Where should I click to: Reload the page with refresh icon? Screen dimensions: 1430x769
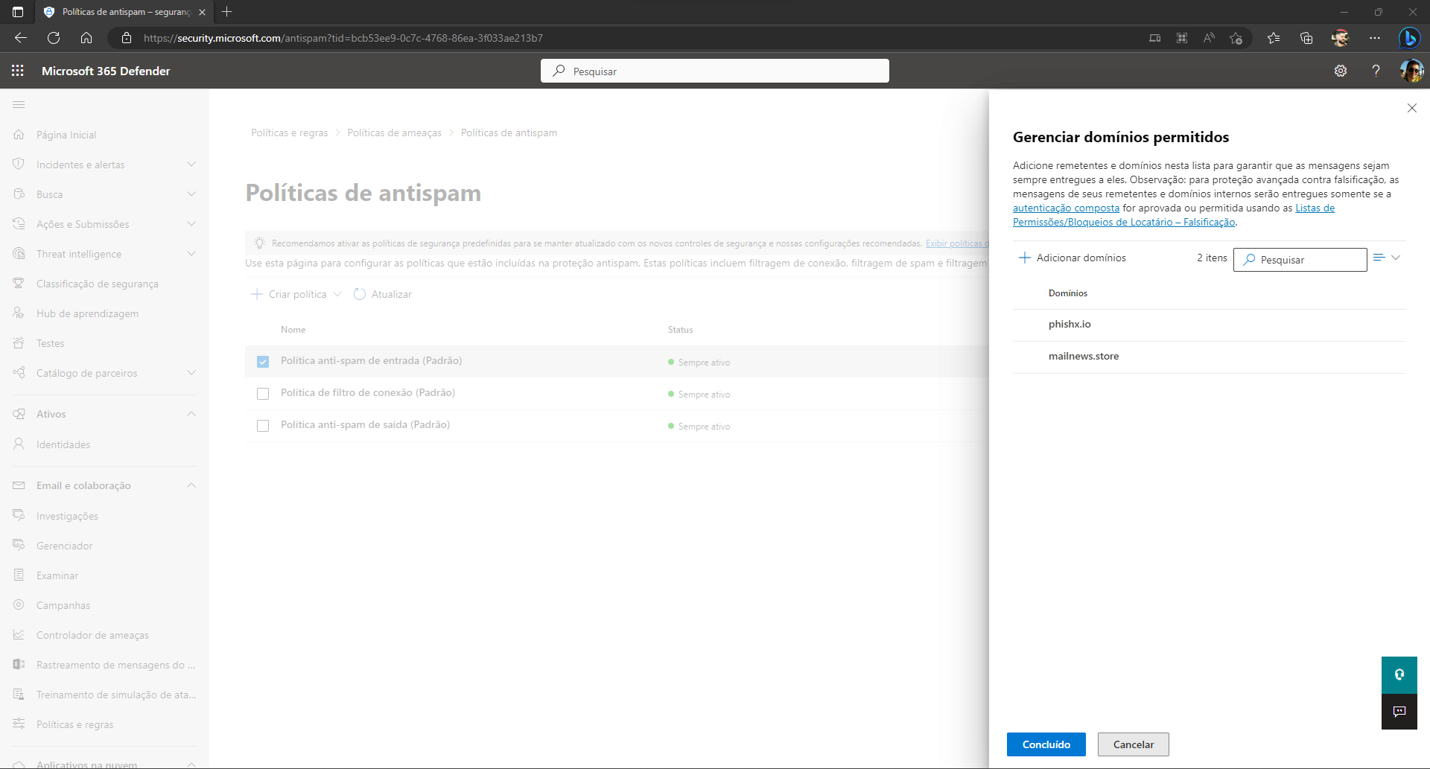(x=54, y=38)
